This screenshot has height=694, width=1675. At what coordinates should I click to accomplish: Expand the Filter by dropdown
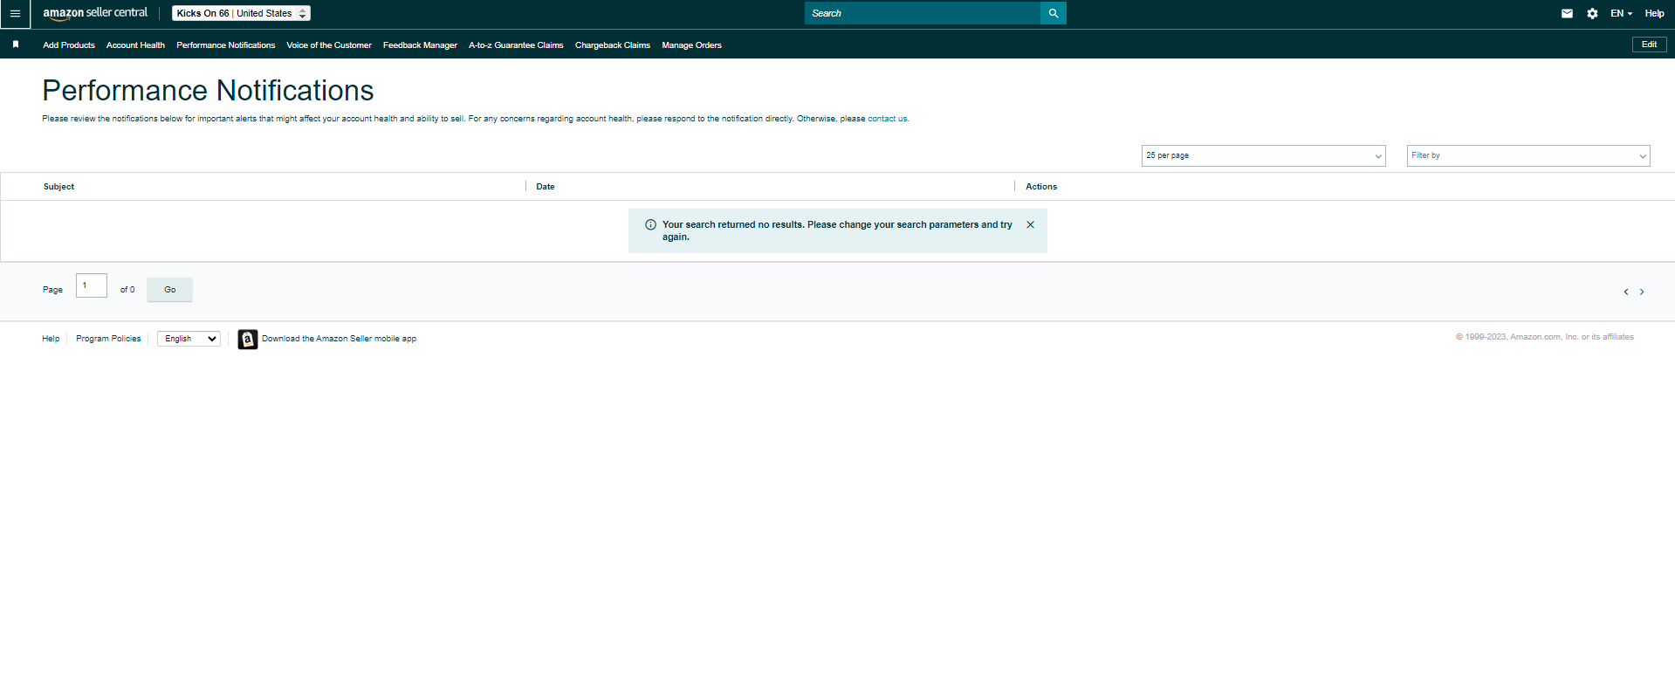[1528, 155]
